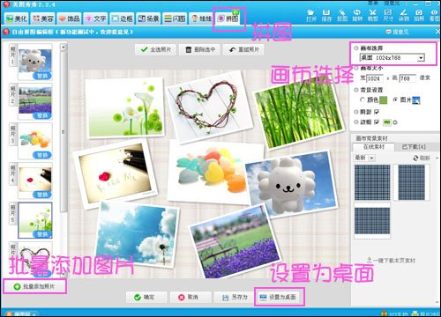The image size is (441, 317).
Task: Click the 拼图 collage tab
Action: (228, 18)
